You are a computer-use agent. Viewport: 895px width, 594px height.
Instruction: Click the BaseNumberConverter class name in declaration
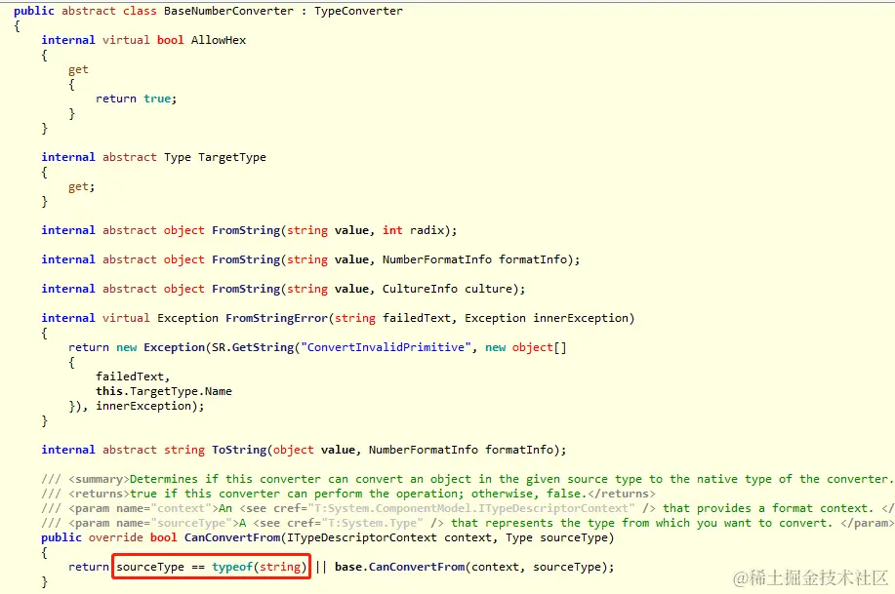click(x=228, y=11)
